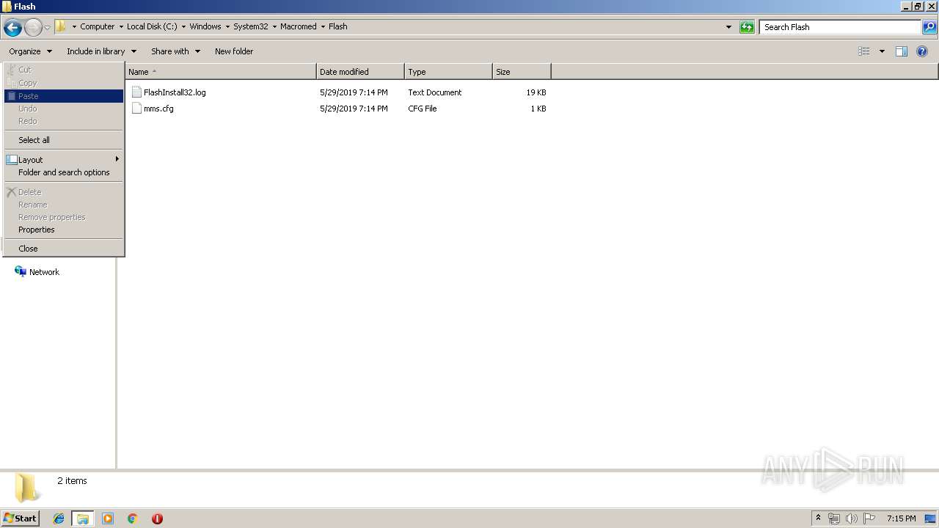Screen dimensions: 939x528
Task: Choose Close in Organize menu
Action: [64, 249]
